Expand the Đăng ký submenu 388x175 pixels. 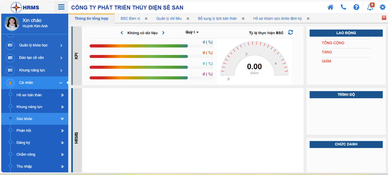pyautogui.click(x=62, y=143)
